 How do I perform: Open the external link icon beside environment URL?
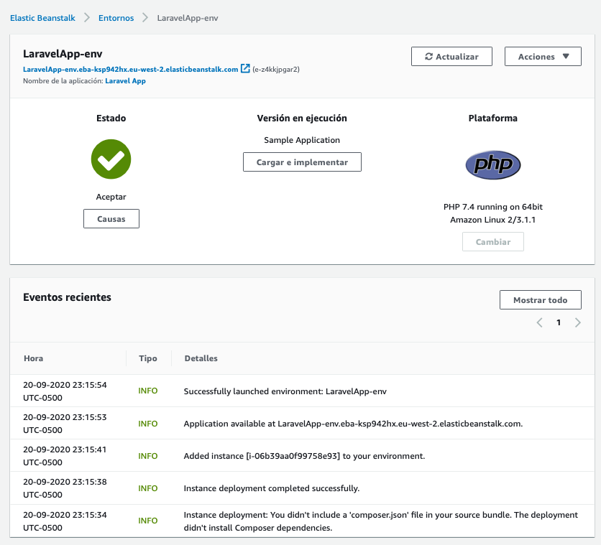click(x=245, y=68)
